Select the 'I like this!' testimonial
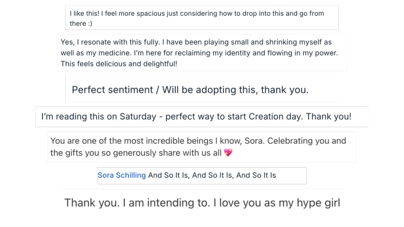The image size is (404, 227). pos(202,18)
